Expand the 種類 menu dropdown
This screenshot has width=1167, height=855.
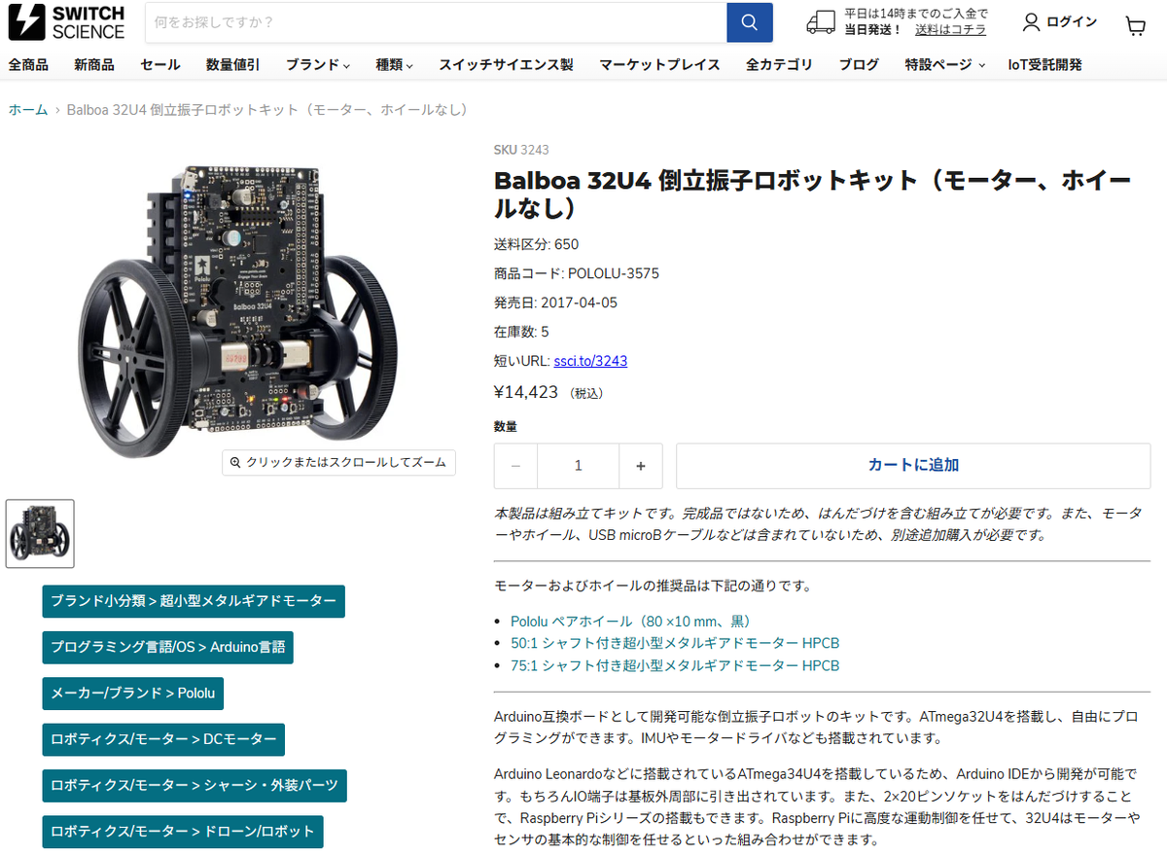(x=395, y=65)
